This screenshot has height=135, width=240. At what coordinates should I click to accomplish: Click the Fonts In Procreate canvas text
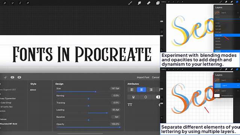[x=82, y=54]
